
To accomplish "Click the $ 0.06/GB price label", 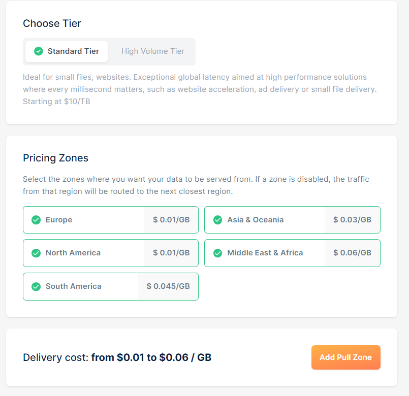I will click(x=352, y=253).
